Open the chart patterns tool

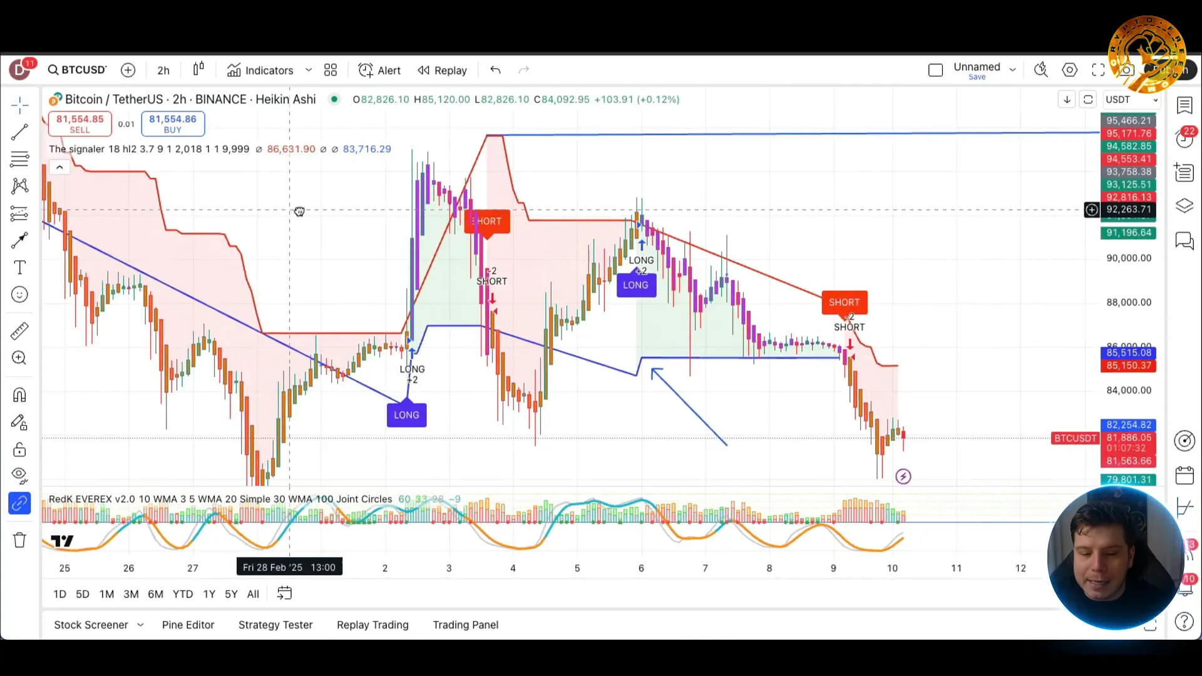click(19, 186)
